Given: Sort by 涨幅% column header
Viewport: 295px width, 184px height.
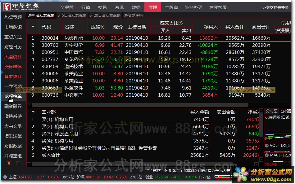Looking at the screenshot, I should (x=97, y=27).
